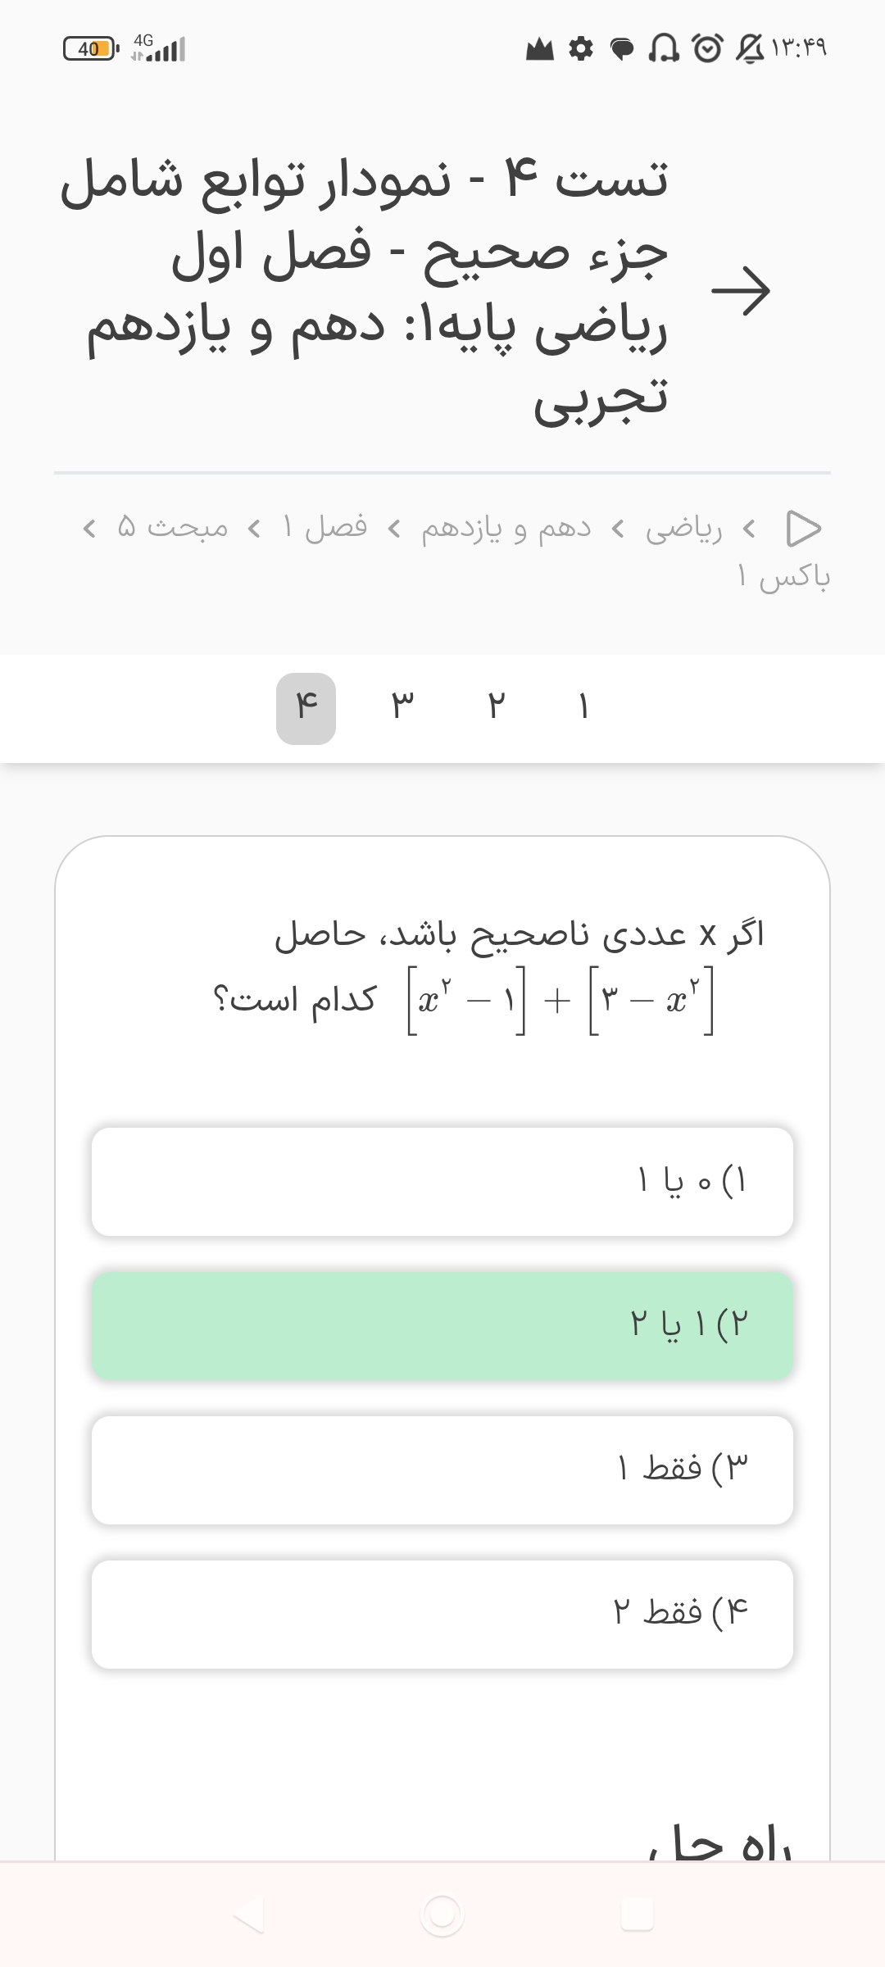The height and width of the screenshot is (1967, 885).
Task: Choose answer option ۳) فقط ۱
Action: [442, 1470]
